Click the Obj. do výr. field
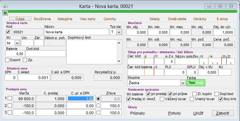 pos(224,32)
